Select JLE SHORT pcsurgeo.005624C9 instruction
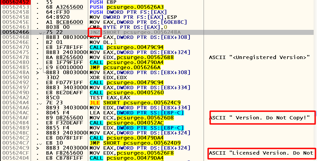The height and width of the screenshot is (161, 317). (x=135, y=103)
